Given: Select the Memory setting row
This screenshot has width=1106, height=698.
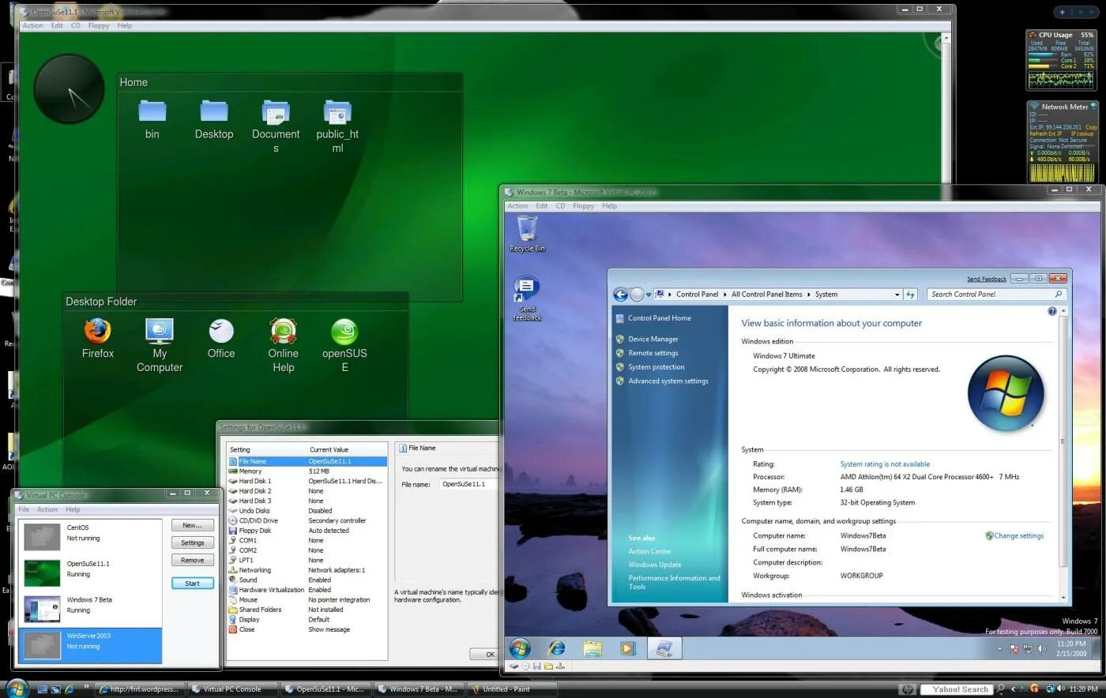Looking at the screenshot, I should coord(307,471).
